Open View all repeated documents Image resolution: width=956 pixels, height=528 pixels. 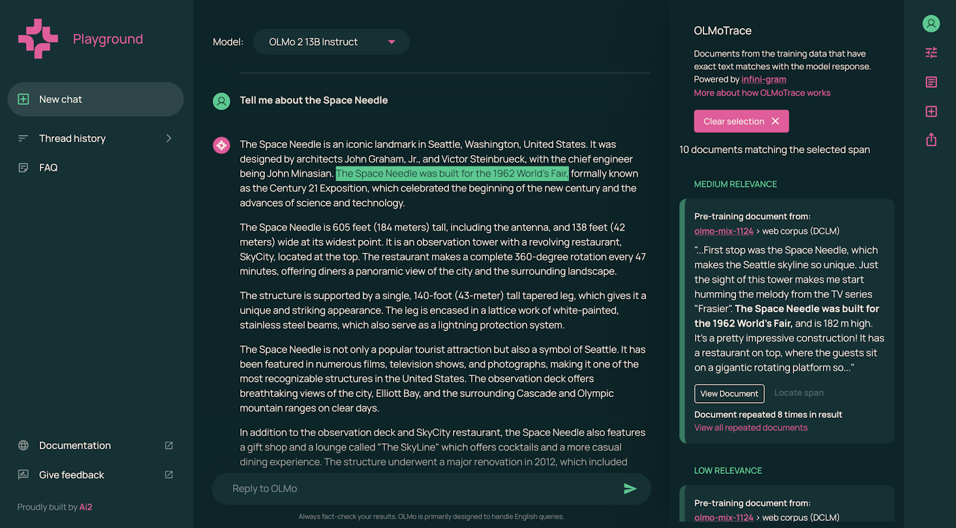[751, 428]
